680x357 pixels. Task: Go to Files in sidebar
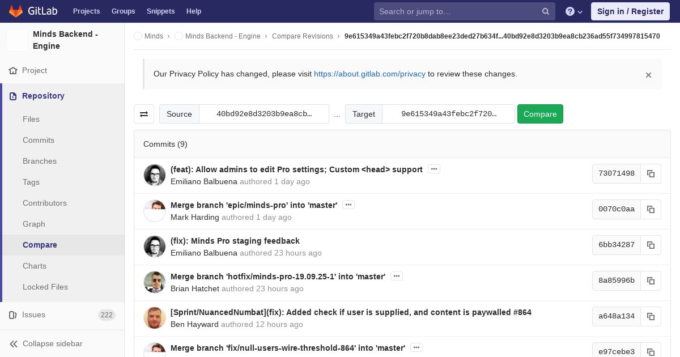[31, 119]
